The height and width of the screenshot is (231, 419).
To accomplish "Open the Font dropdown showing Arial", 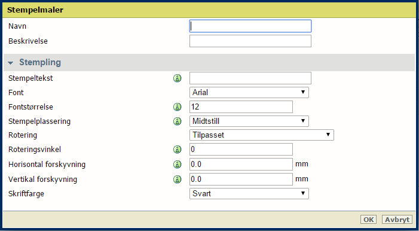I will click(x=249, y=92).
